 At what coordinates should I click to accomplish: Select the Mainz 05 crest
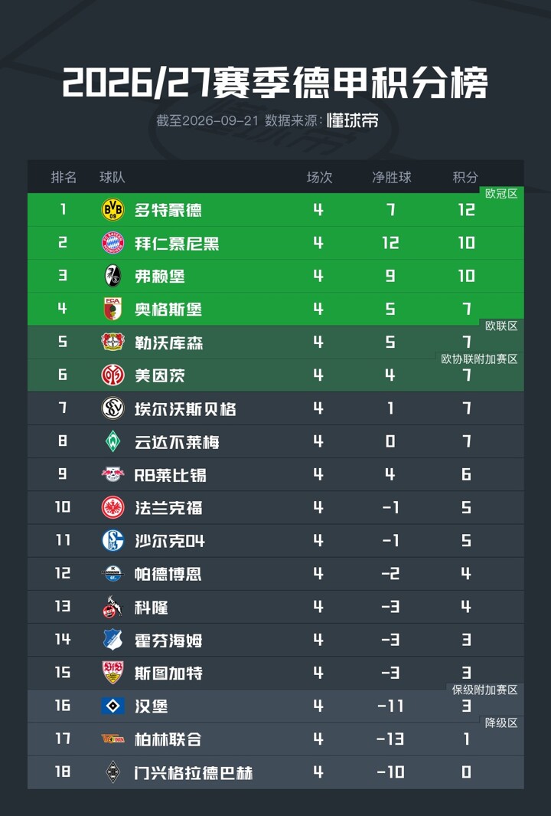click(x=112, y=375)
